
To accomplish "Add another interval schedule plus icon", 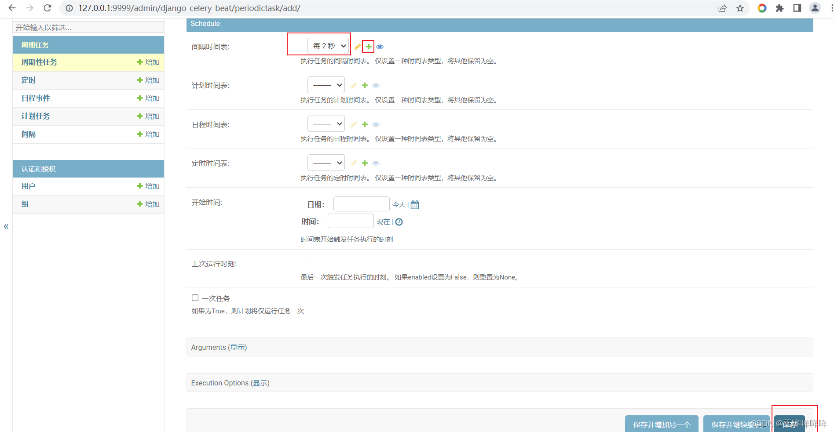I will pos(369,47).
